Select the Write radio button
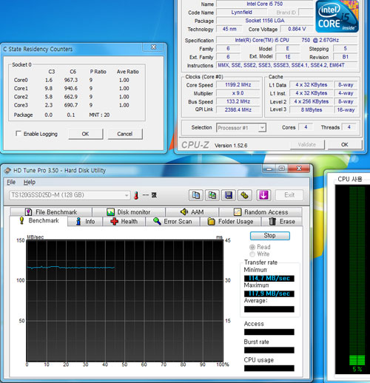The height and width of the screenshot is (383, 370). tap(252, 254)
